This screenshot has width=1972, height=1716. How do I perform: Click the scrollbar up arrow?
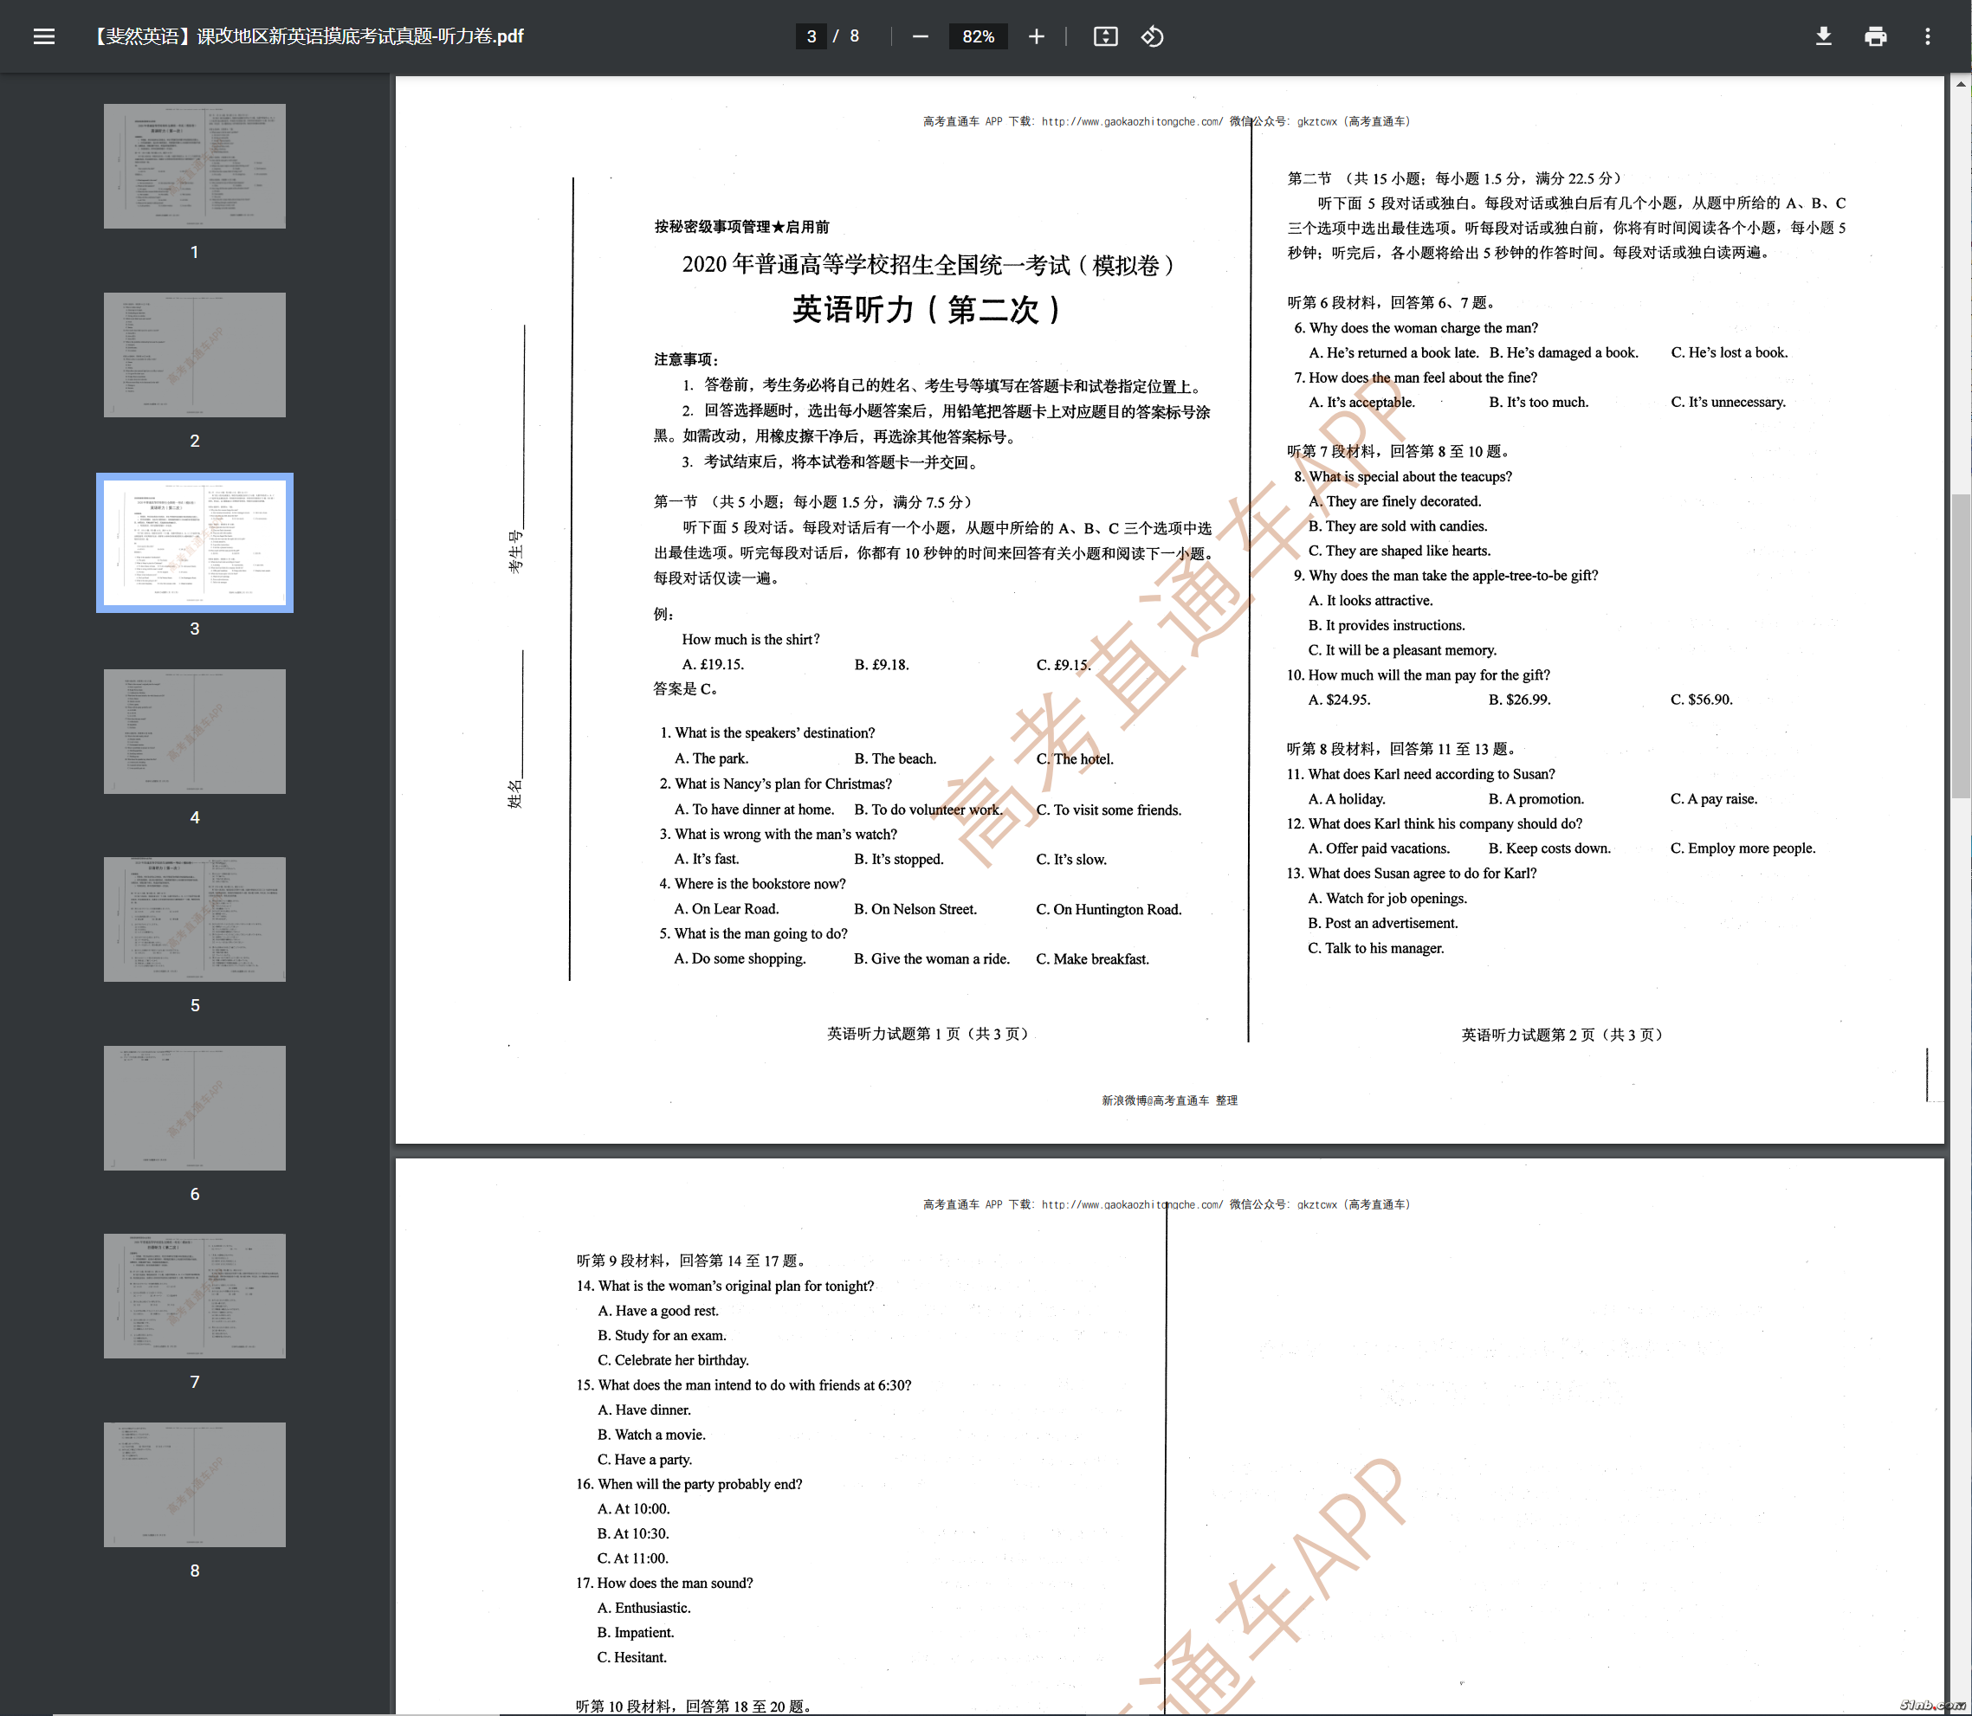click(1961, 84)
